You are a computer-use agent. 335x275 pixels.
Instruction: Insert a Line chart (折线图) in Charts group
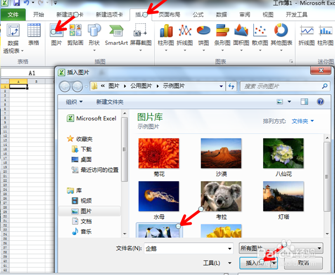click(x=185, y=38)
